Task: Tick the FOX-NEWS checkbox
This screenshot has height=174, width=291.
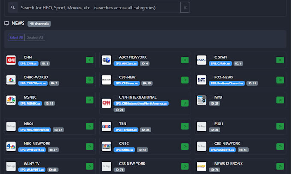Action: click(x=211, y=77)
